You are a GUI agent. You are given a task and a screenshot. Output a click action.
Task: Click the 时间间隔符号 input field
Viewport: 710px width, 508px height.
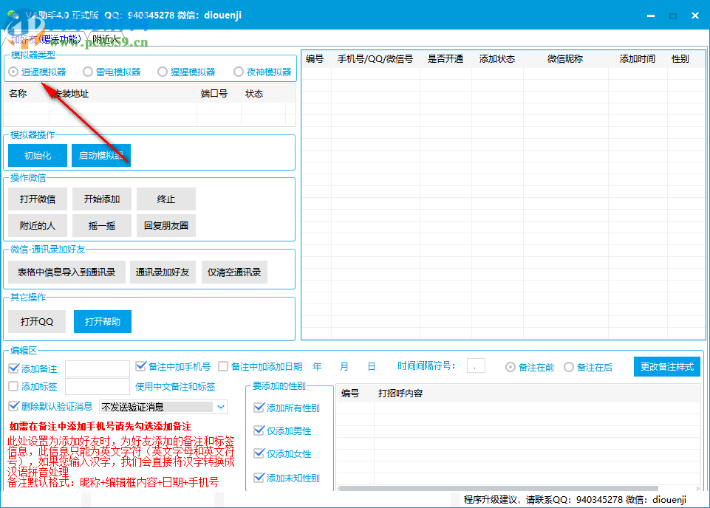(475, 365)
